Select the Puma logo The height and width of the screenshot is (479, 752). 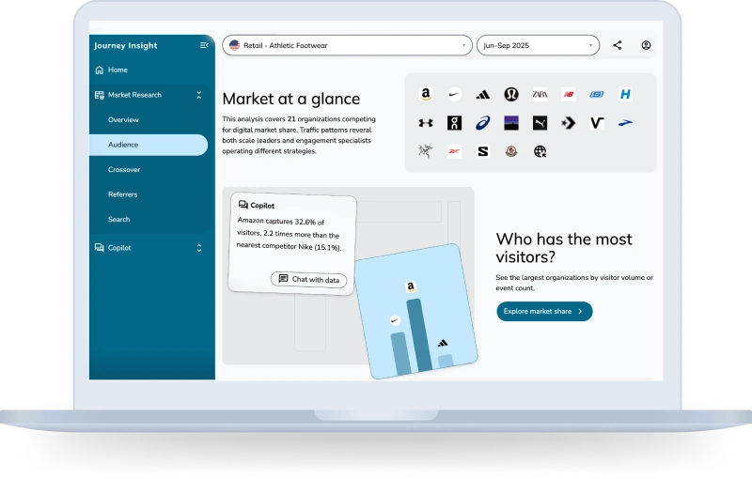[x=540, y=123]
